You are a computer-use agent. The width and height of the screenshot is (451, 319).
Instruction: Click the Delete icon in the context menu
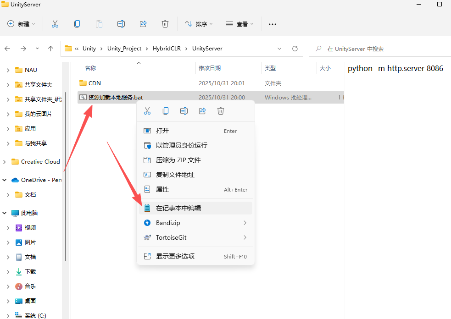pyautogui.click(x=221, y=111)
